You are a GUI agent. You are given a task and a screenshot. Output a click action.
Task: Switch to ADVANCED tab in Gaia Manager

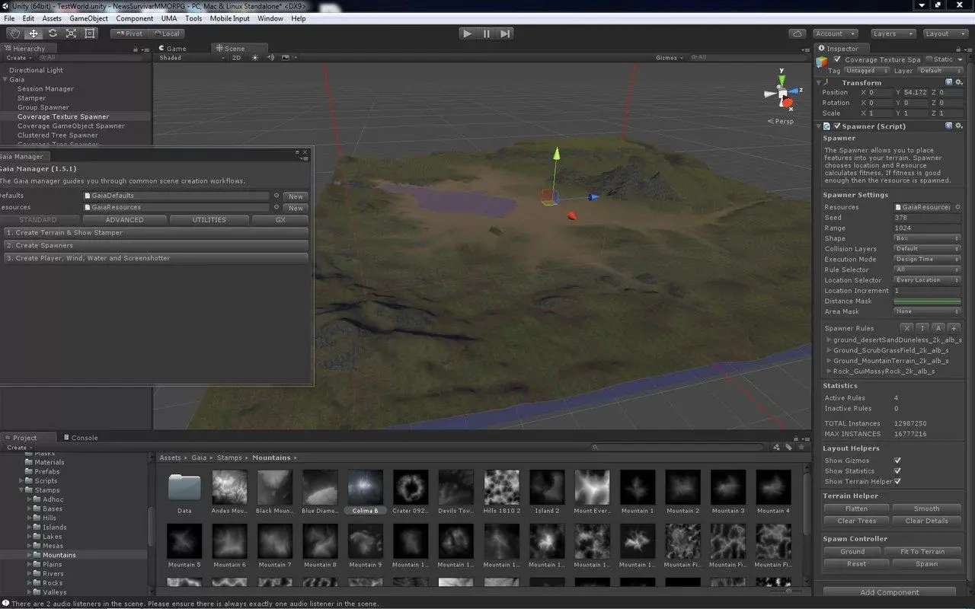click(x=124, y=220)
